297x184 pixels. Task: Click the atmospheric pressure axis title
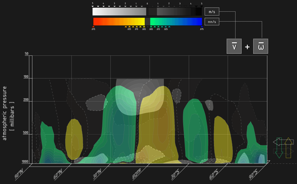8,113
